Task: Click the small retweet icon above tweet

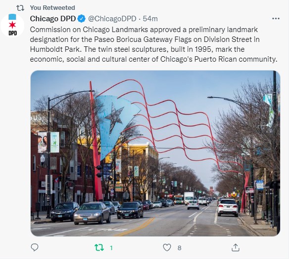Action: tap(20, 8)
